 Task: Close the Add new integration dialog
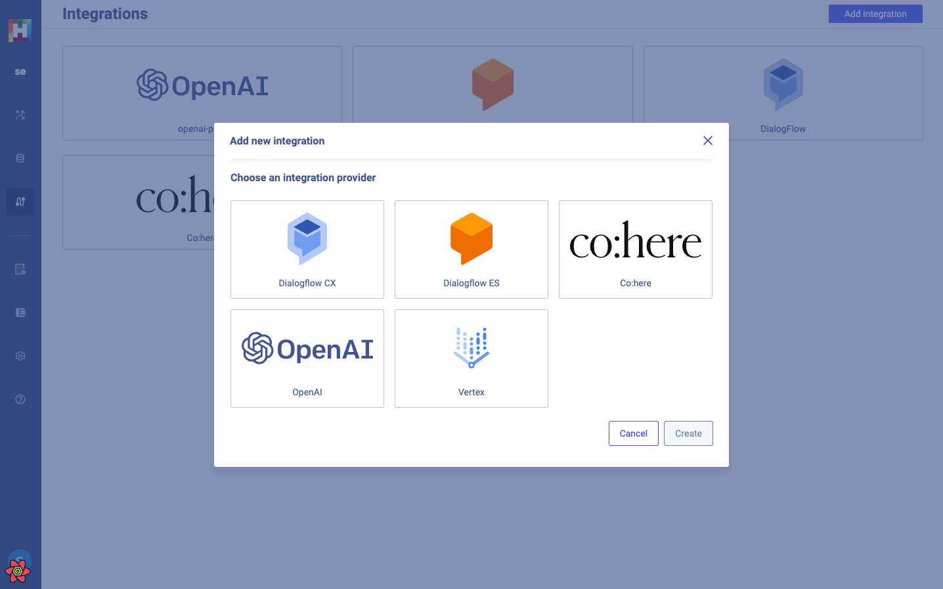click(x=707, y=141)
